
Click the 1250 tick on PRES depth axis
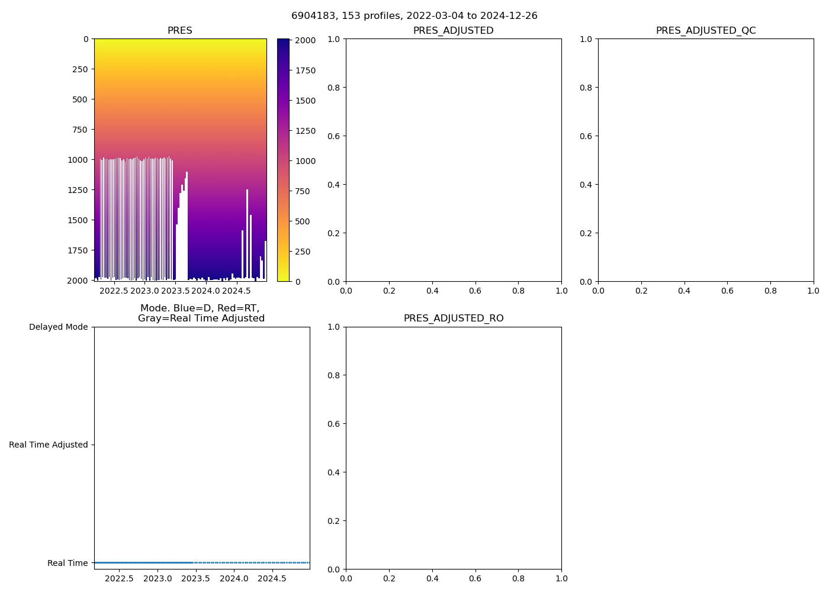click(78, 190)
